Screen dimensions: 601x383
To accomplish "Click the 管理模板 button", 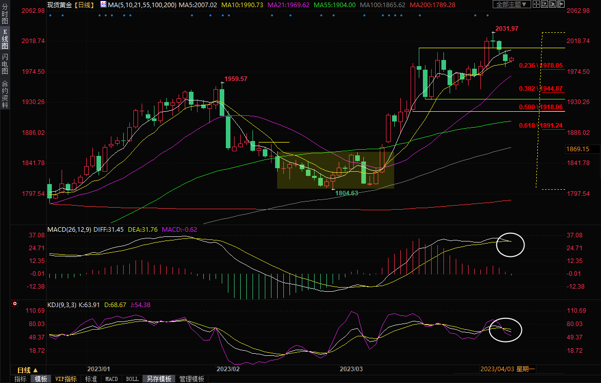I will pyautogui.click(x=191, y=379).
